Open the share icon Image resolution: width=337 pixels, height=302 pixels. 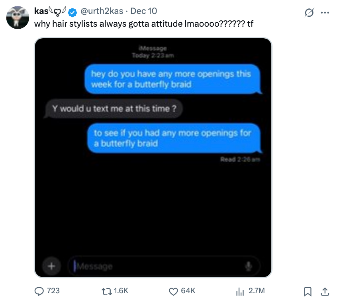point(325,291)
